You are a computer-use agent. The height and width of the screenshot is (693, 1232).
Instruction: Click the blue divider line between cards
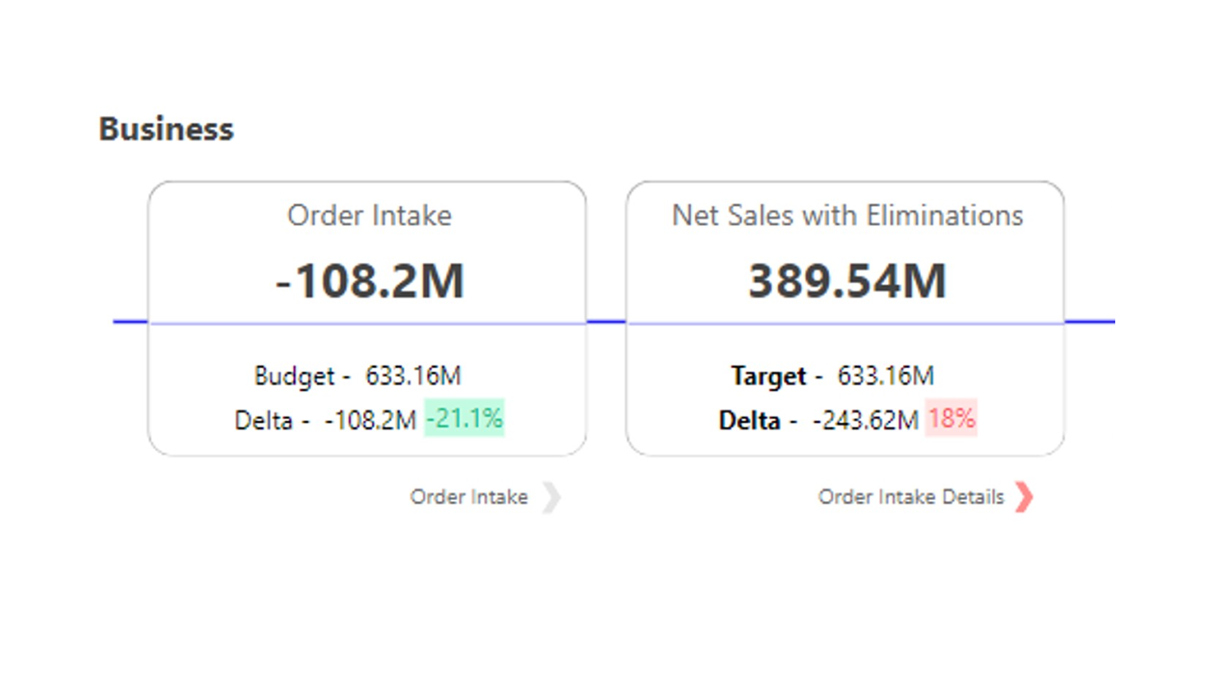point(606,321)
